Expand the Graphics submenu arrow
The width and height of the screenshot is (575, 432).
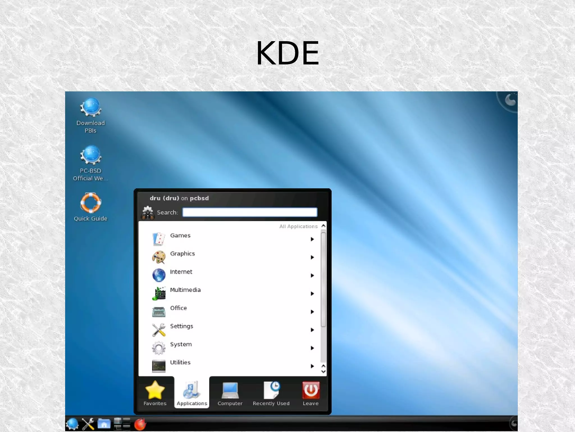[x=312, y=257]
